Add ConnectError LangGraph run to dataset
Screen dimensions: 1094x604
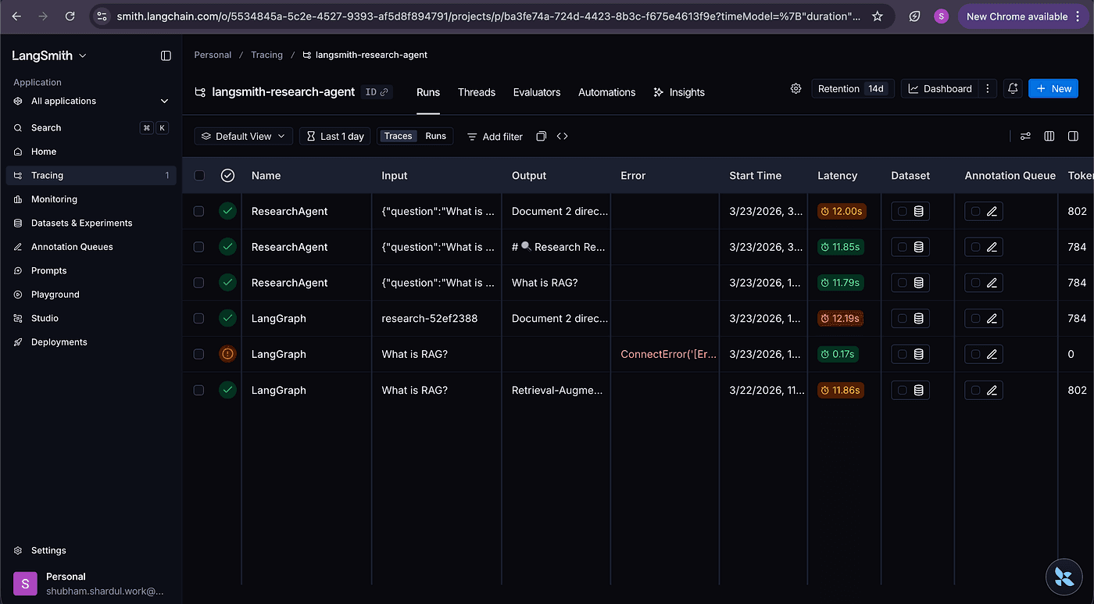tap(910, 354)
